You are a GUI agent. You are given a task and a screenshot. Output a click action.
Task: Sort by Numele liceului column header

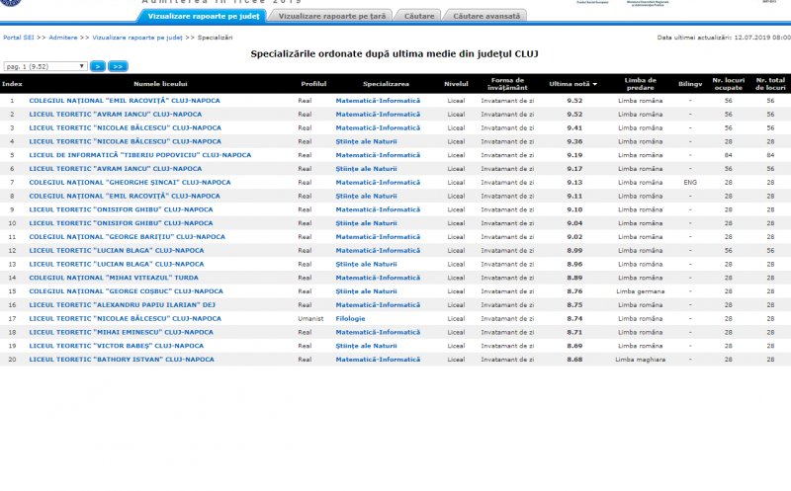click(159, 84)
